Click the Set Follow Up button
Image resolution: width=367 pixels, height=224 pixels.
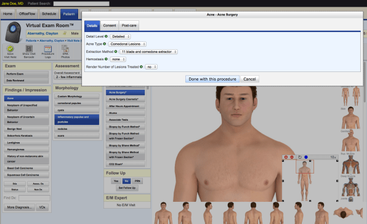pos(127,188)
